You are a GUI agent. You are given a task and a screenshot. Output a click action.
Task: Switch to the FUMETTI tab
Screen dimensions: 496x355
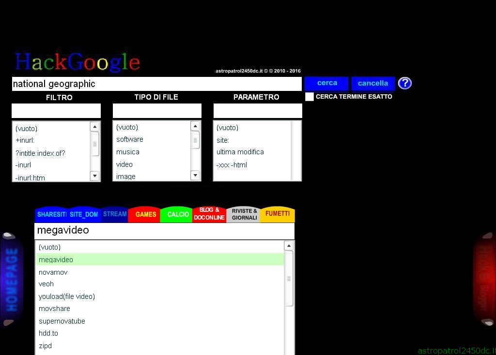tap(278, 214)
